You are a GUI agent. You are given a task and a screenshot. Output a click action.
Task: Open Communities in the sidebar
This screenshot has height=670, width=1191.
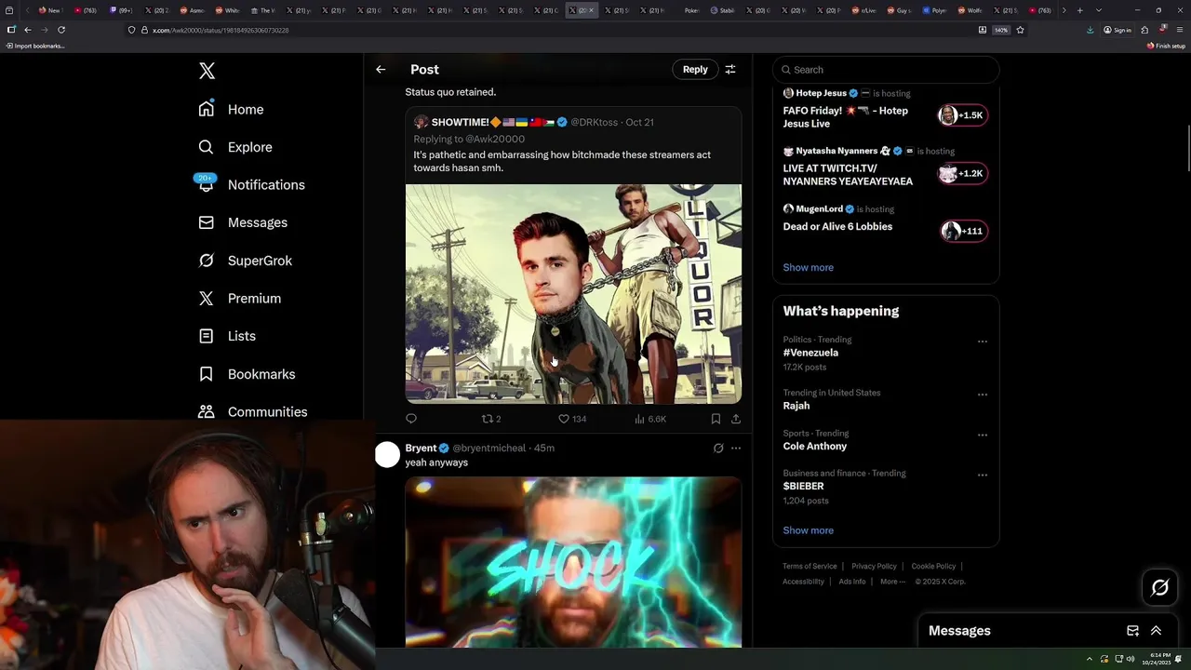point(252,411)
